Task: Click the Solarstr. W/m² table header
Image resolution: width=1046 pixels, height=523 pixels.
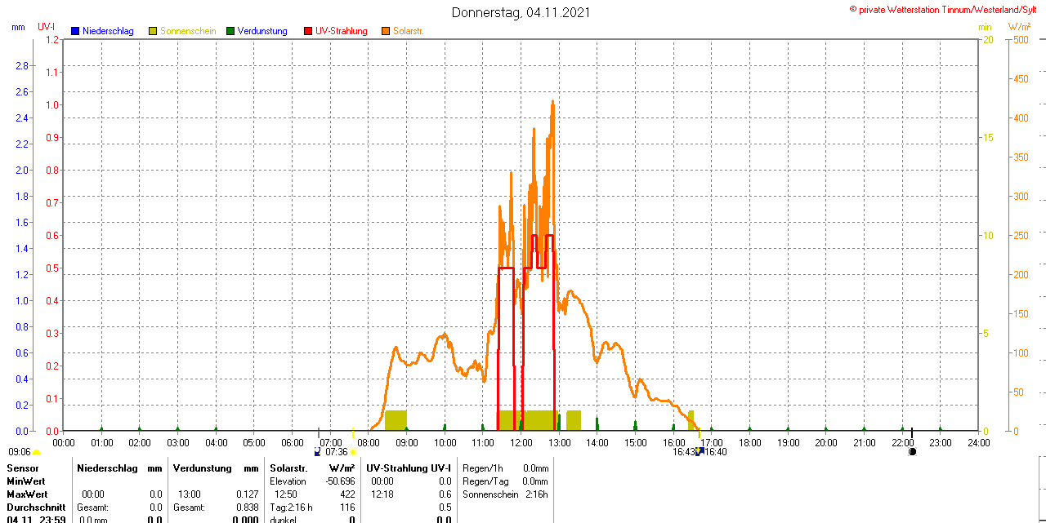Action: click(312, 468)
